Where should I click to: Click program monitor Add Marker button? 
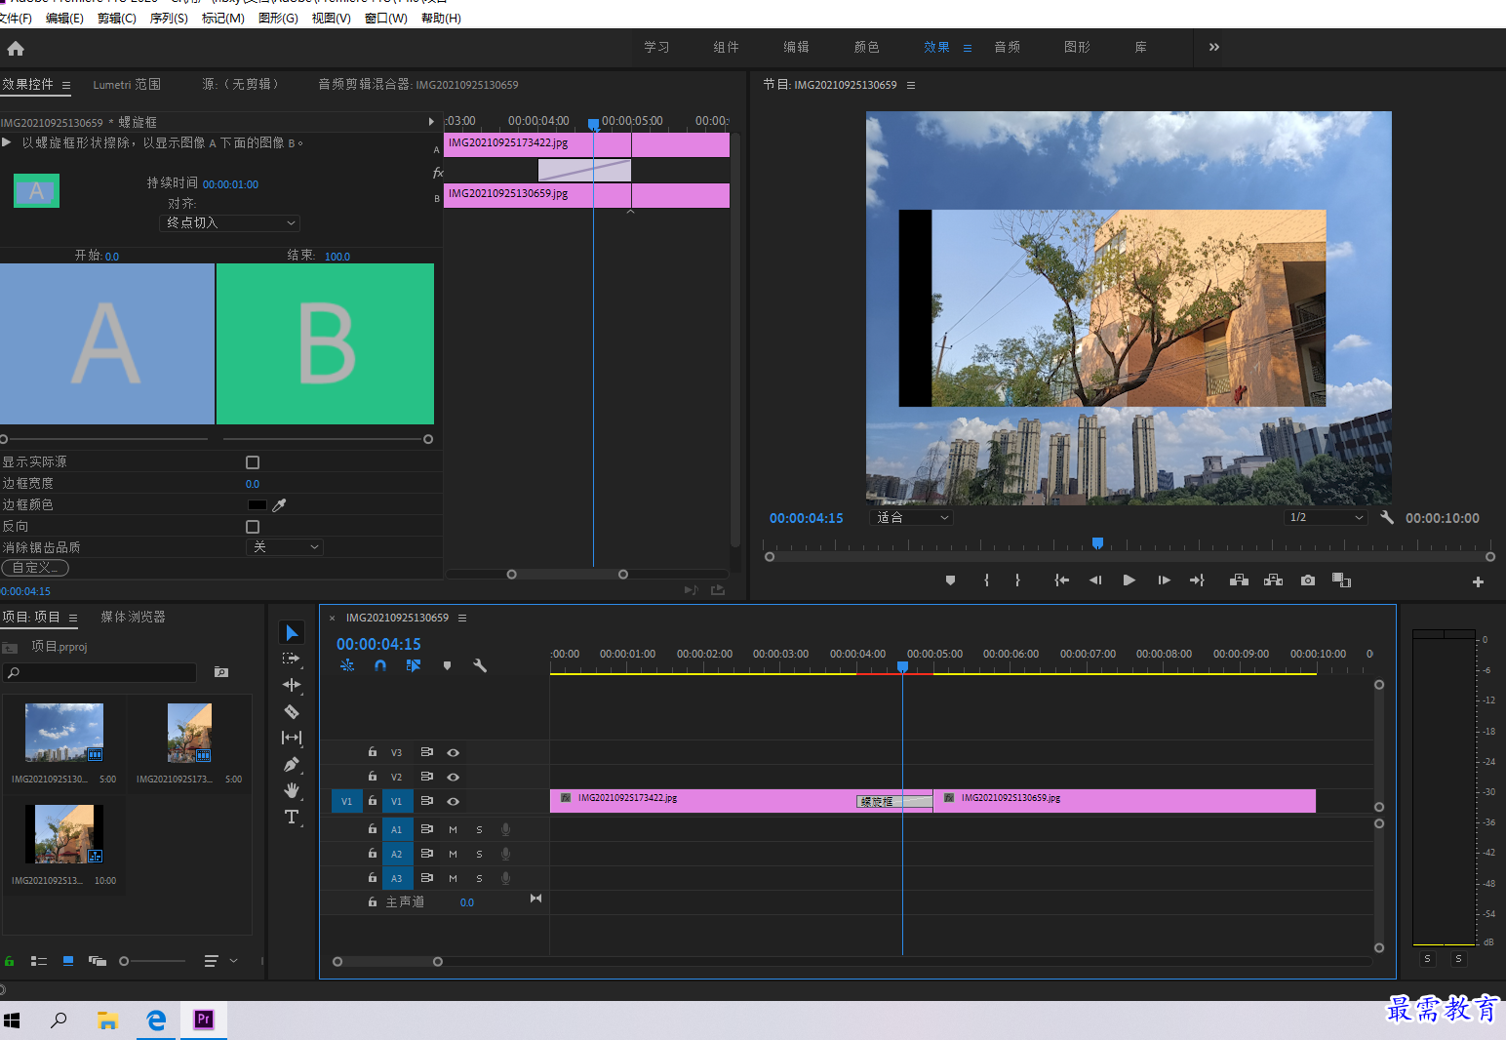950,580
